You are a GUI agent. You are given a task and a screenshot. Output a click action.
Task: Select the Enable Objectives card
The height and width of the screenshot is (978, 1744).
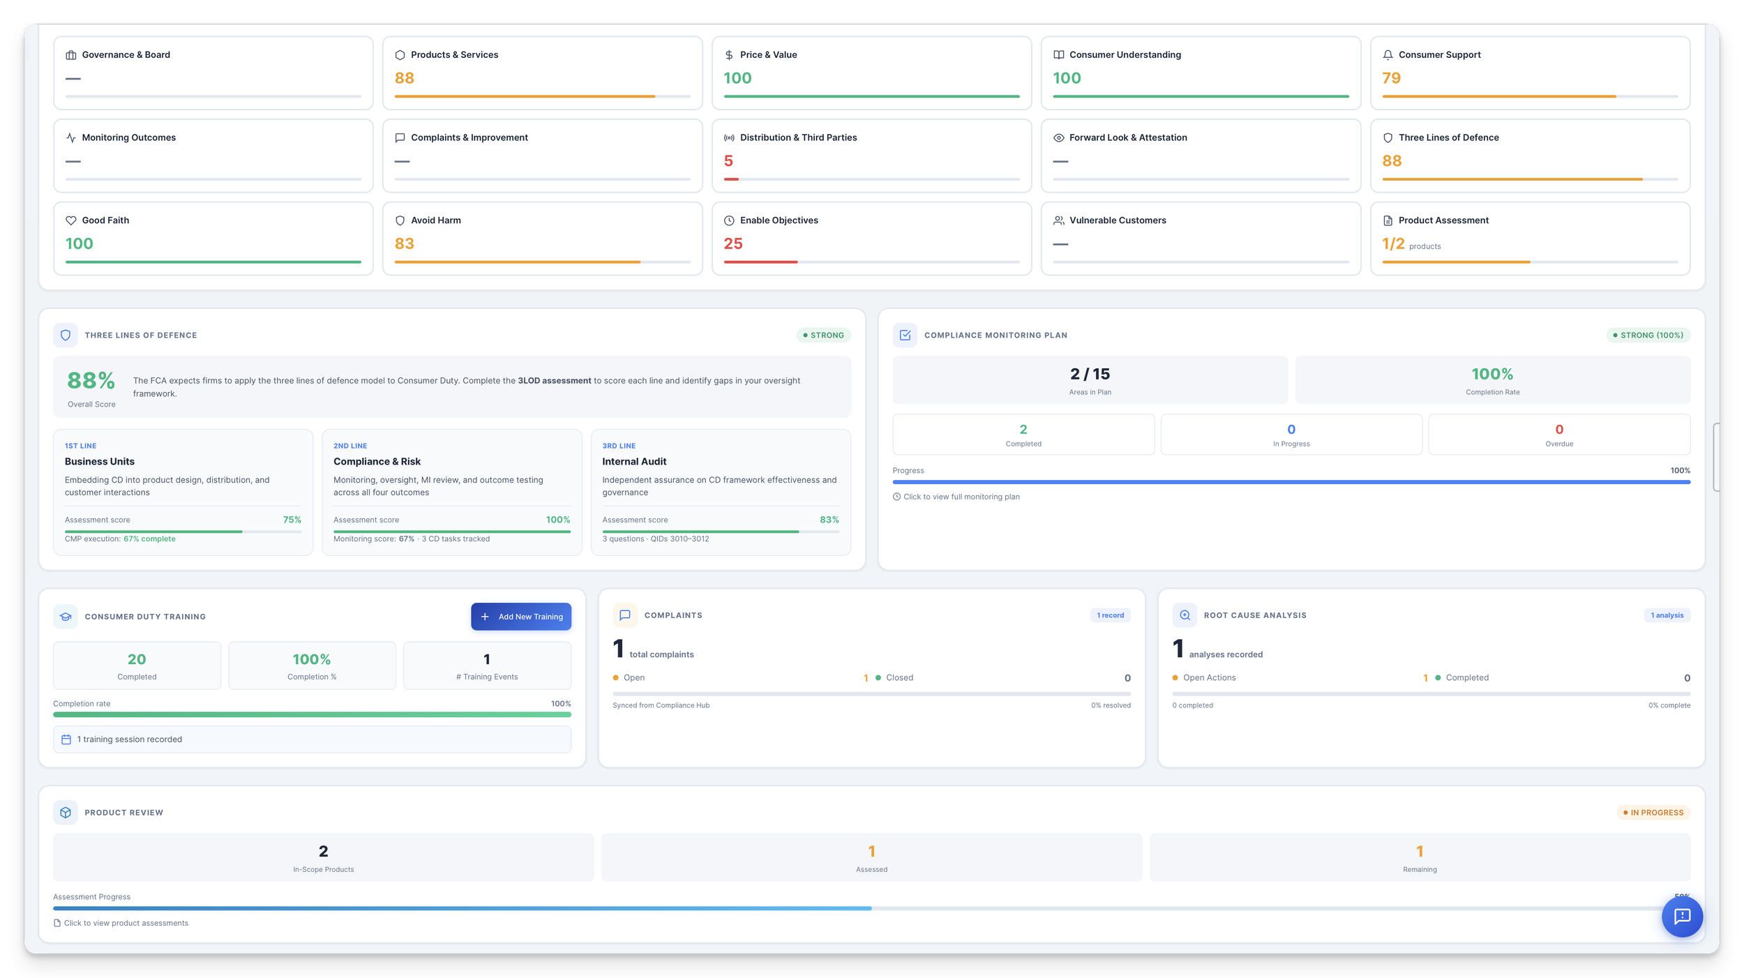[x=871, y=237]
